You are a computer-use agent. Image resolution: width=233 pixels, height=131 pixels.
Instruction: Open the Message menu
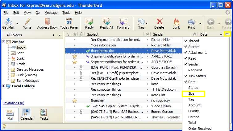click(51, 13)
